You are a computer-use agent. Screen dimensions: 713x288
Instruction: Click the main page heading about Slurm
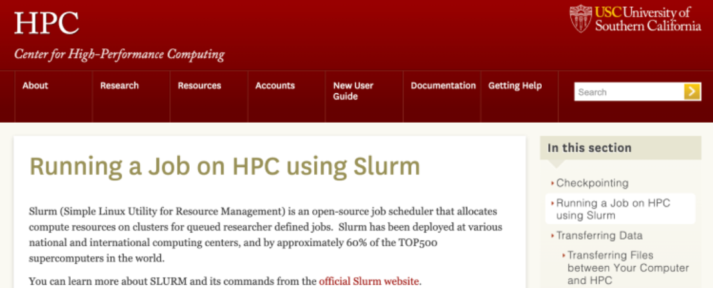[x=225, y=166]
